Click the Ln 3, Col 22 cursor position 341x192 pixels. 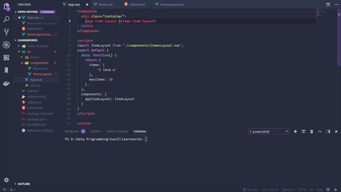click(270, 190)
